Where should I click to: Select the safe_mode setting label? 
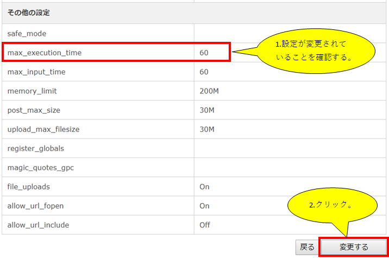click(27, 34)
